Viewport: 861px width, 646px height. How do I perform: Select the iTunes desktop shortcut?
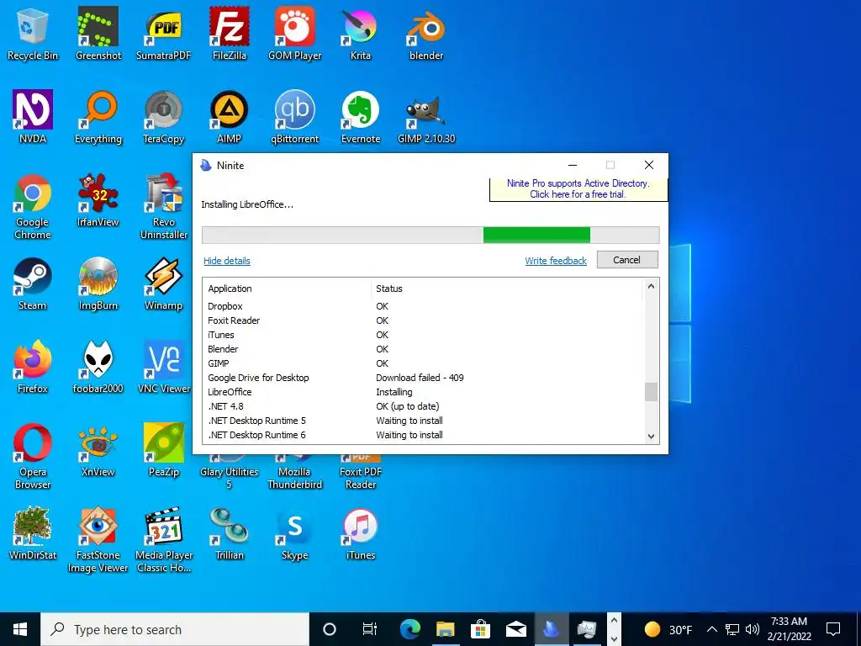(x=360, y=532)
